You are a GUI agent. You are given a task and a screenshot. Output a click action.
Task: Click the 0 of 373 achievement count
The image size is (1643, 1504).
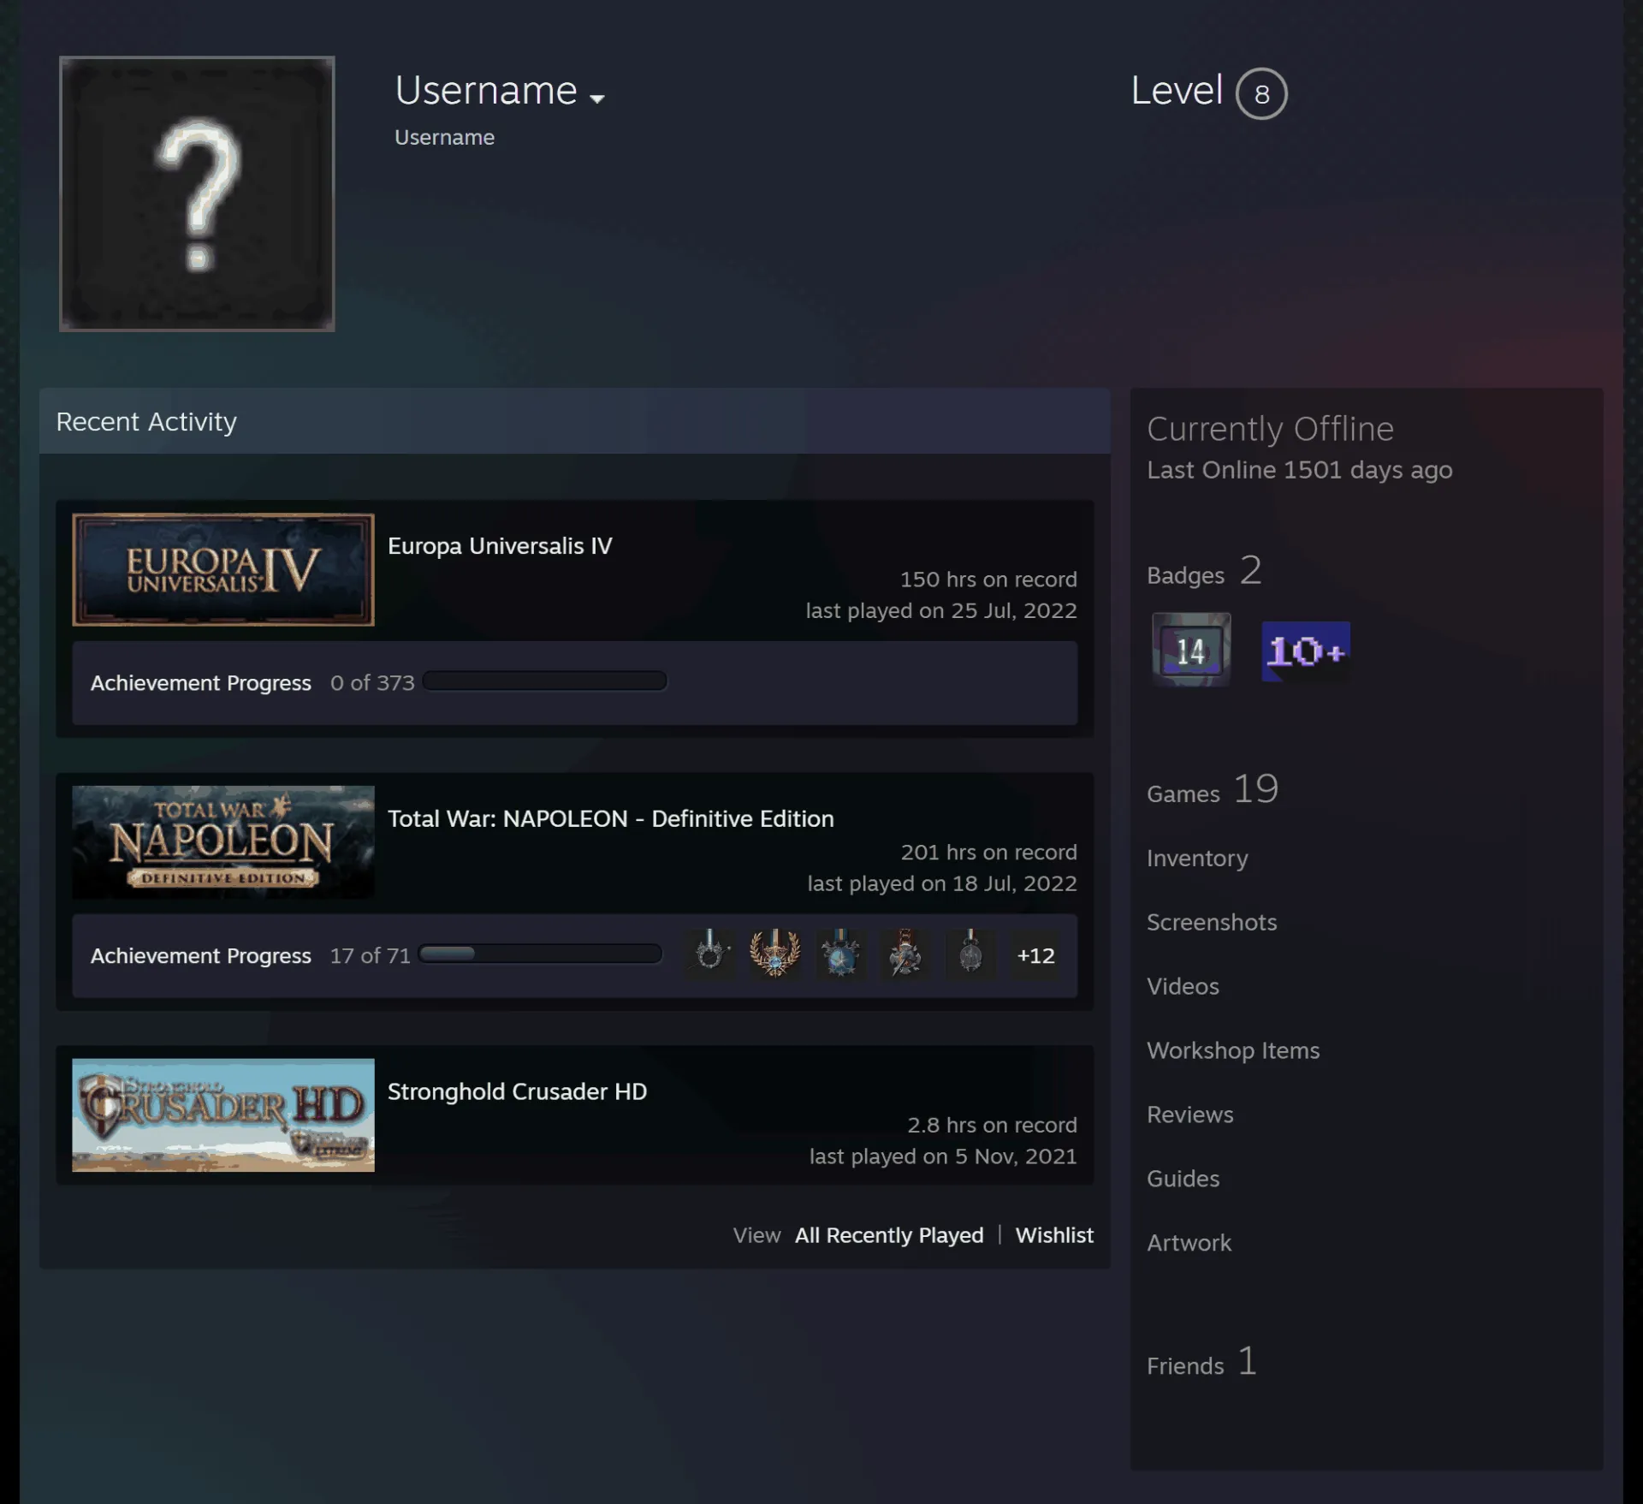point(372,683)
